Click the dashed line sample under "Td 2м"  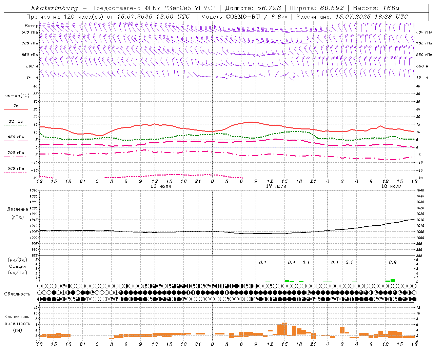(15, 125)
